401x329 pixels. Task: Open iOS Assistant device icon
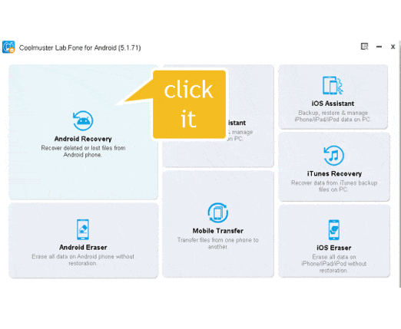pyautogui.click(x=333, y=85)
